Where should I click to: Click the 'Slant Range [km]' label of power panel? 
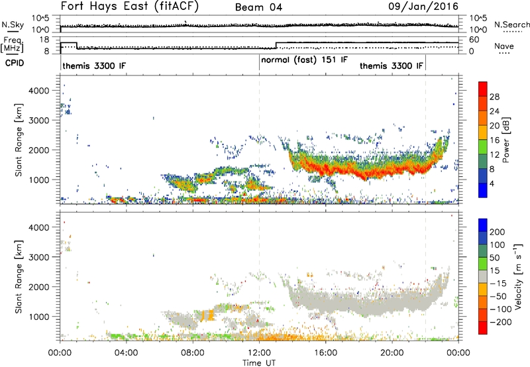(19, 140)
